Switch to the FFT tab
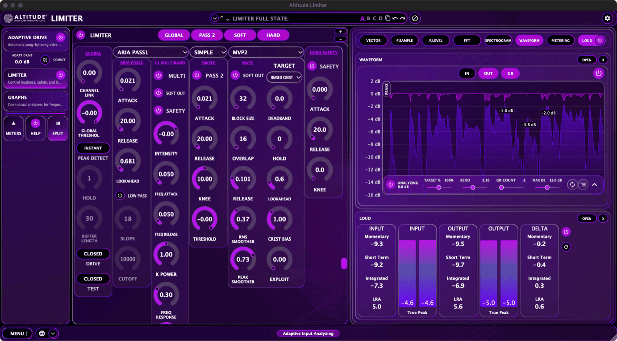Image resolution: width=617 pixels, height=341 pixels. pos(467,41)
